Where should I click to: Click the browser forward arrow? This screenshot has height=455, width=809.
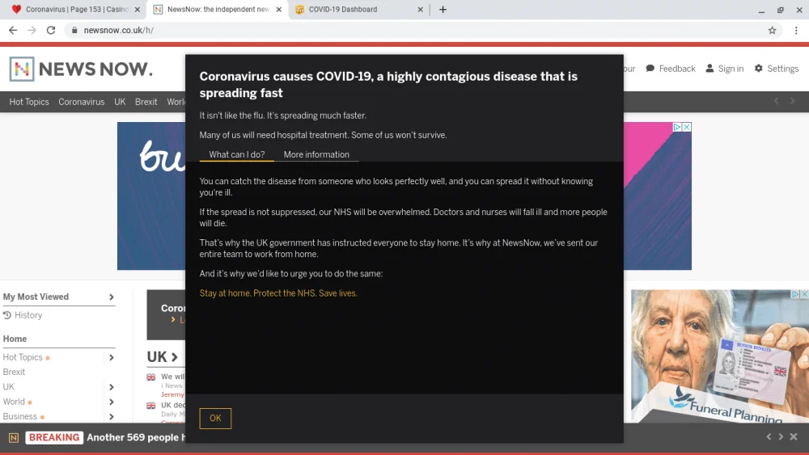pos(32,31)
